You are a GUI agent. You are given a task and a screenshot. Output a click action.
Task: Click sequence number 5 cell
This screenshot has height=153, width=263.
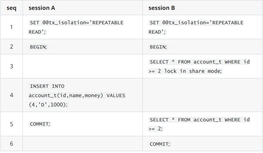pos(11,124)
